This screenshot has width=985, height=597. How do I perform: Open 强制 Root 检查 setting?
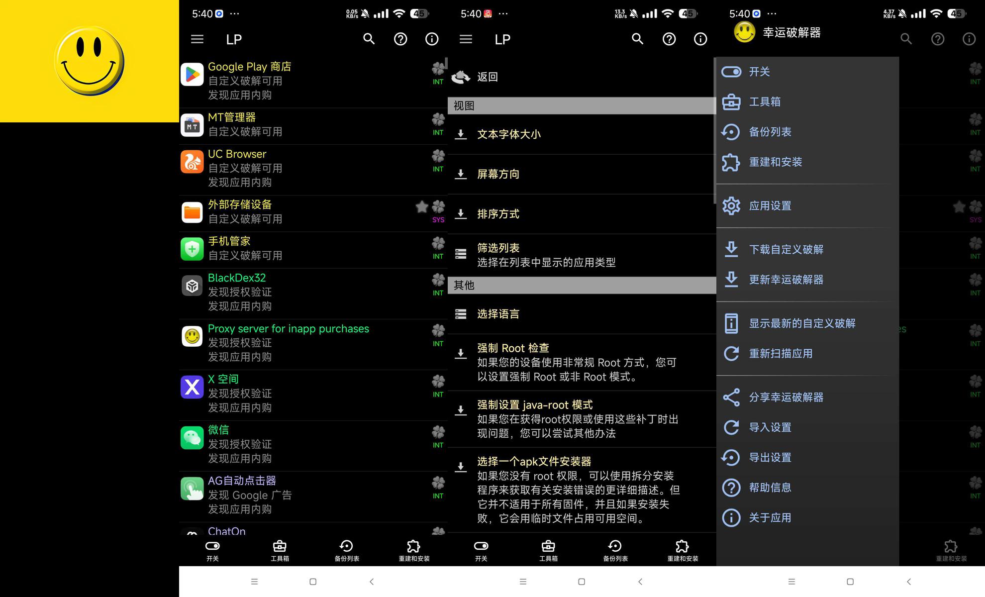pyautogui.click(x=582, y=362)
